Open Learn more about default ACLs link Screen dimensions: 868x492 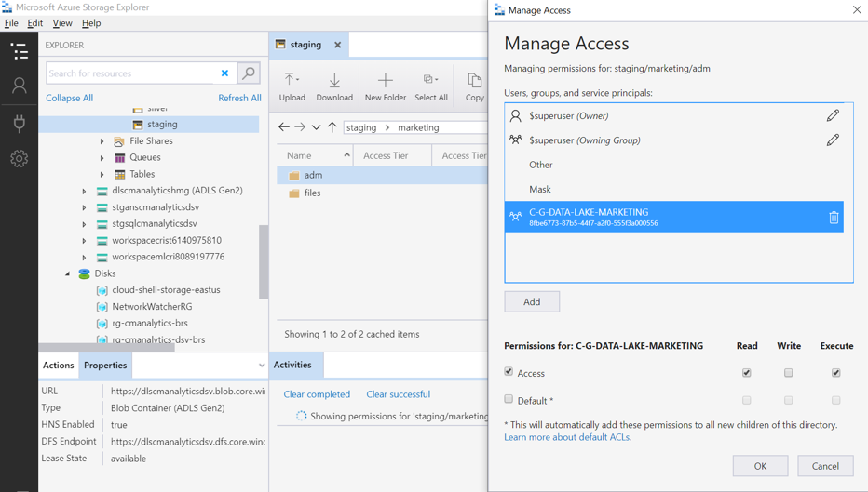tap(567, 437)
